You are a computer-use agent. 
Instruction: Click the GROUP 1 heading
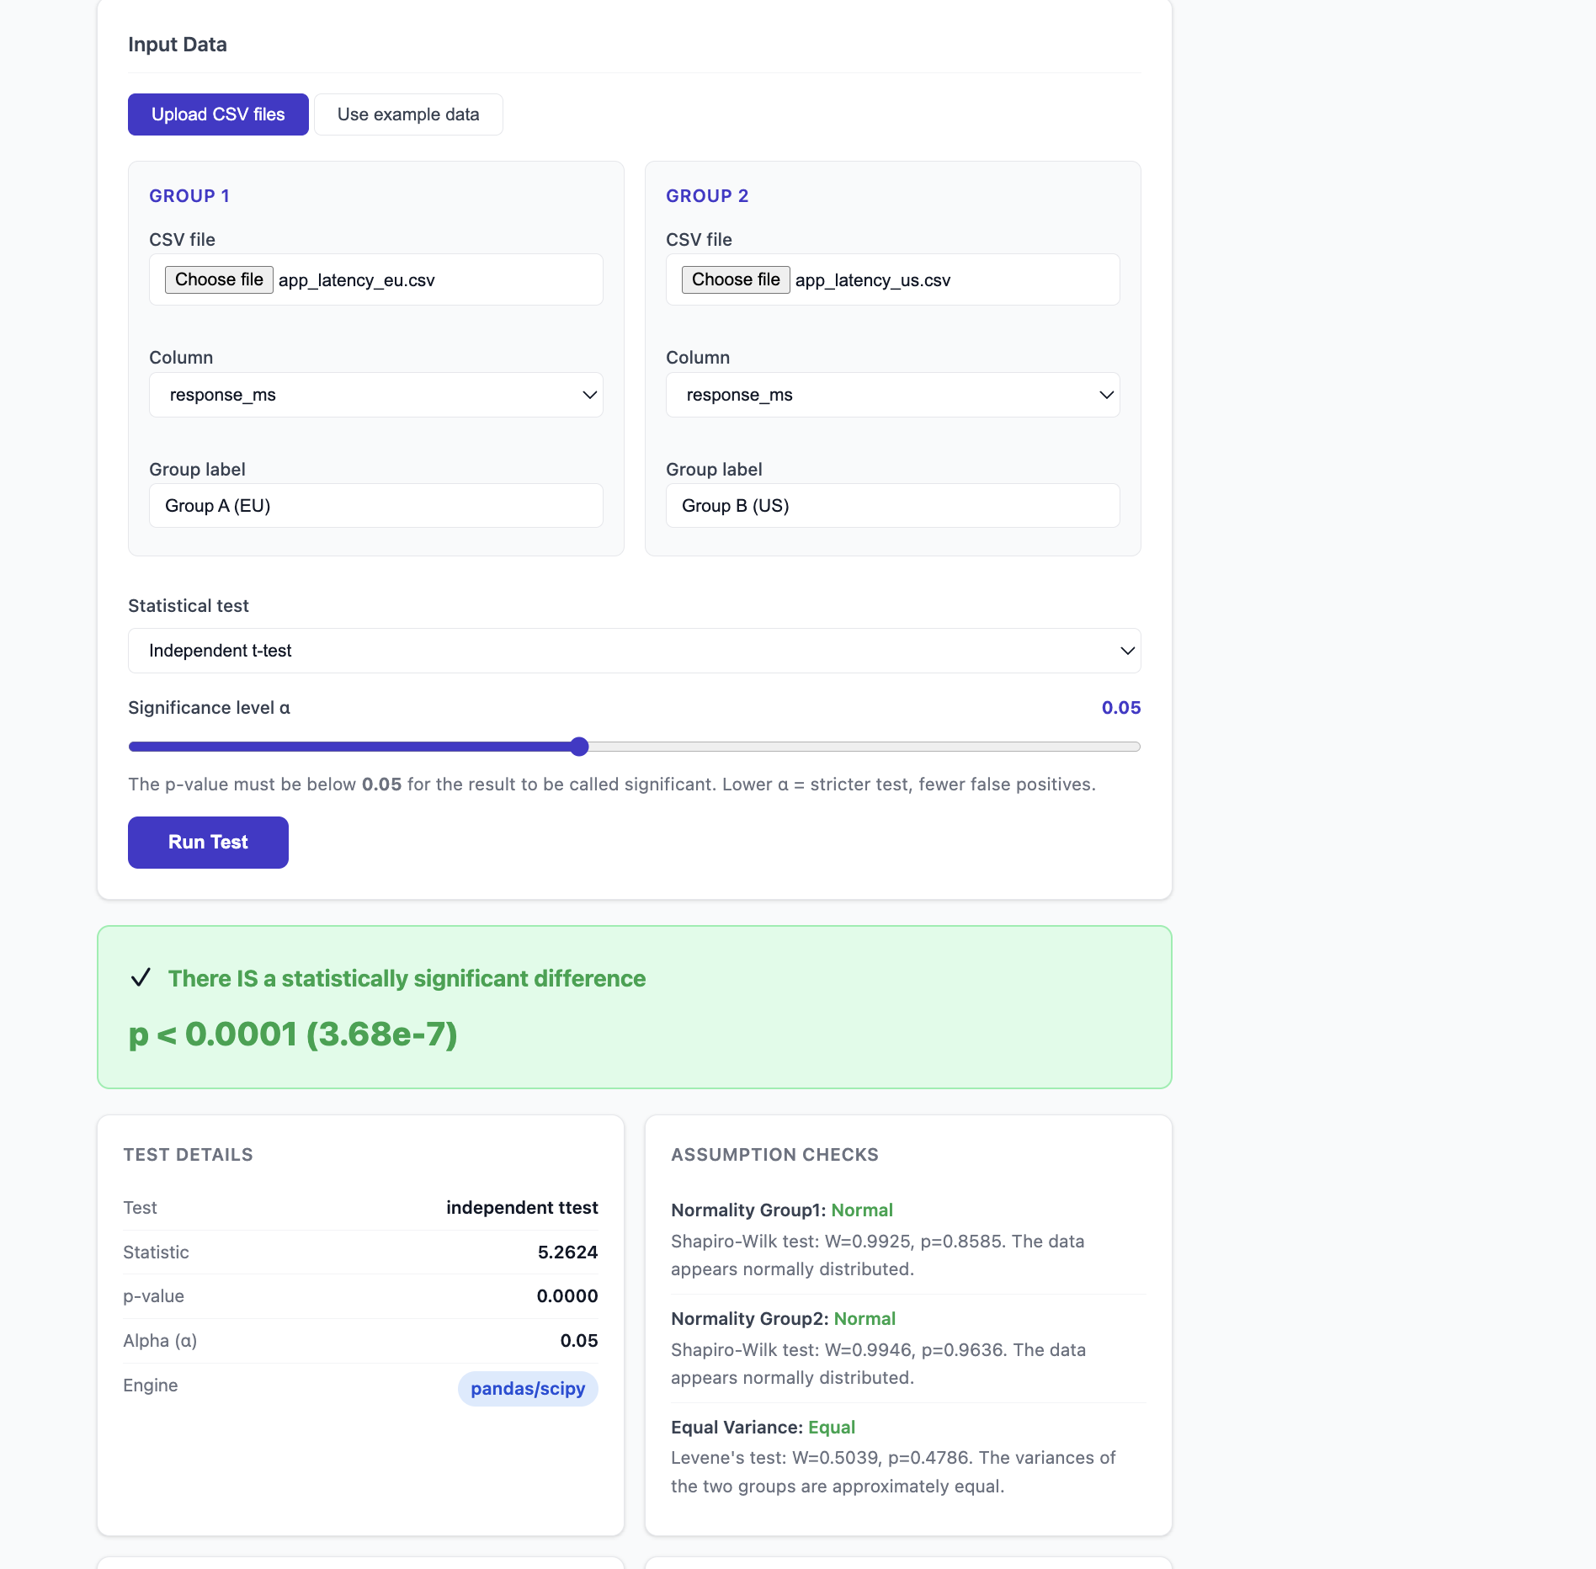189,196
